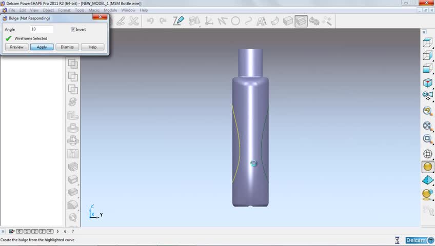The image size is (435, 246).
Task: Select the shaded blue cube view icon
Action: 427,68
